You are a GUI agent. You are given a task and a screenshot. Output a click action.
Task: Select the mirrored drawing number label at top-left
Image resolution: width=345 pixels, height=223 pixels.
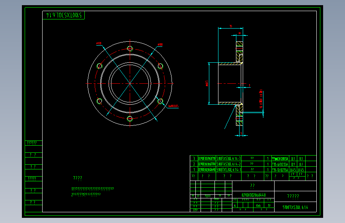tap(64, 15)
